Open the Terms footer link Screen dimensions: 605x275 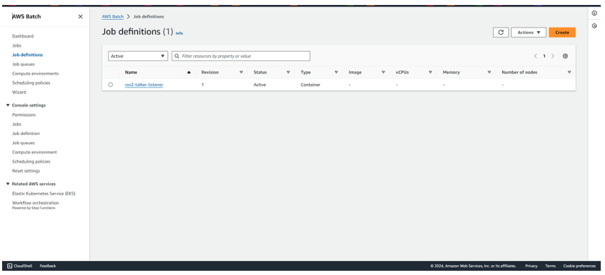550,266
